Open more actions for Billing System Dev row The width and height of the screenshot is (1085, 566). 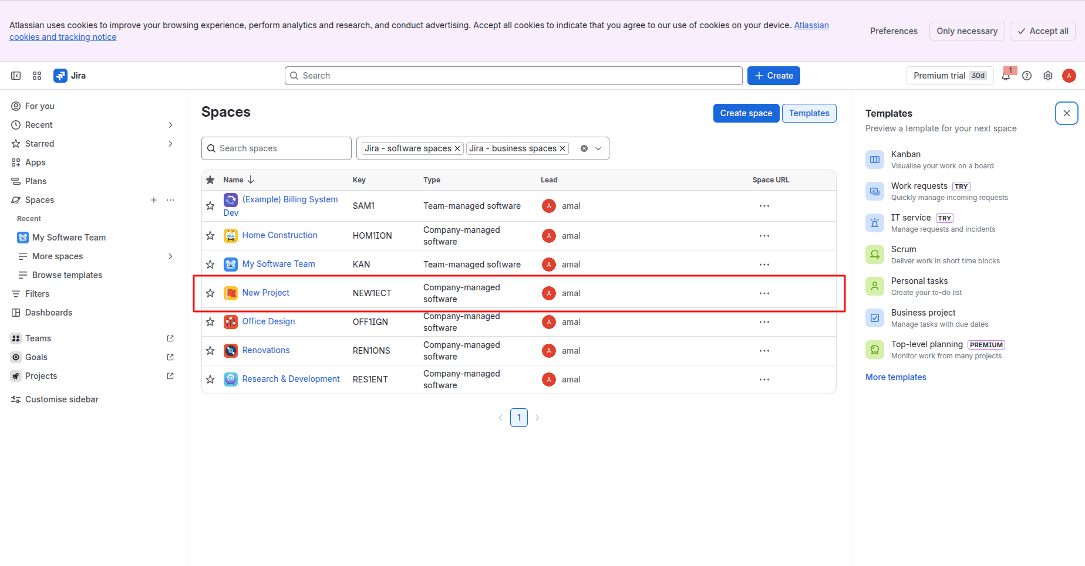764,206
